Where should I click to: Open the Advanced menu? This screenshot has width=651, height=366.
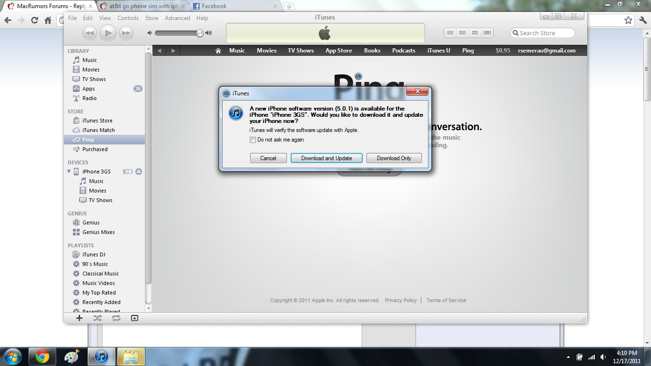[x=177, y=18]
